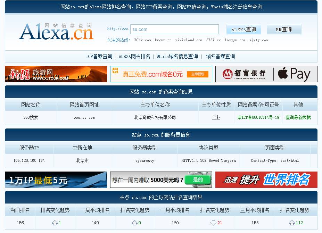The image size is (322, 233).
Task: Click the 360搜索 site name cell
Action: click(x=31, y=118)
